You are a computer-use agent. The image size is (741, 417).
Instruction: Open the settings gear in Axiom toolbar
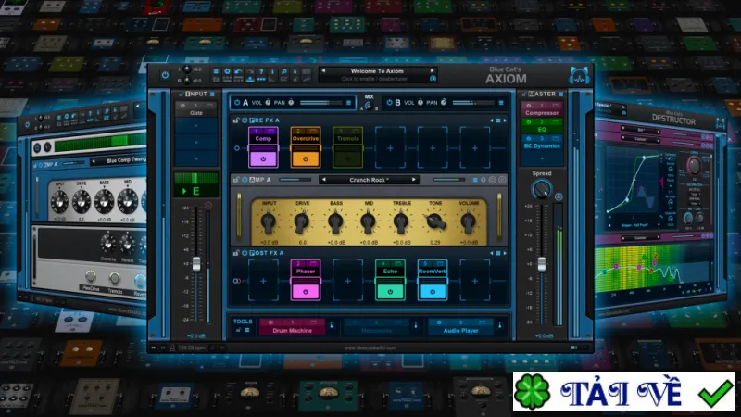click(227, 72)
